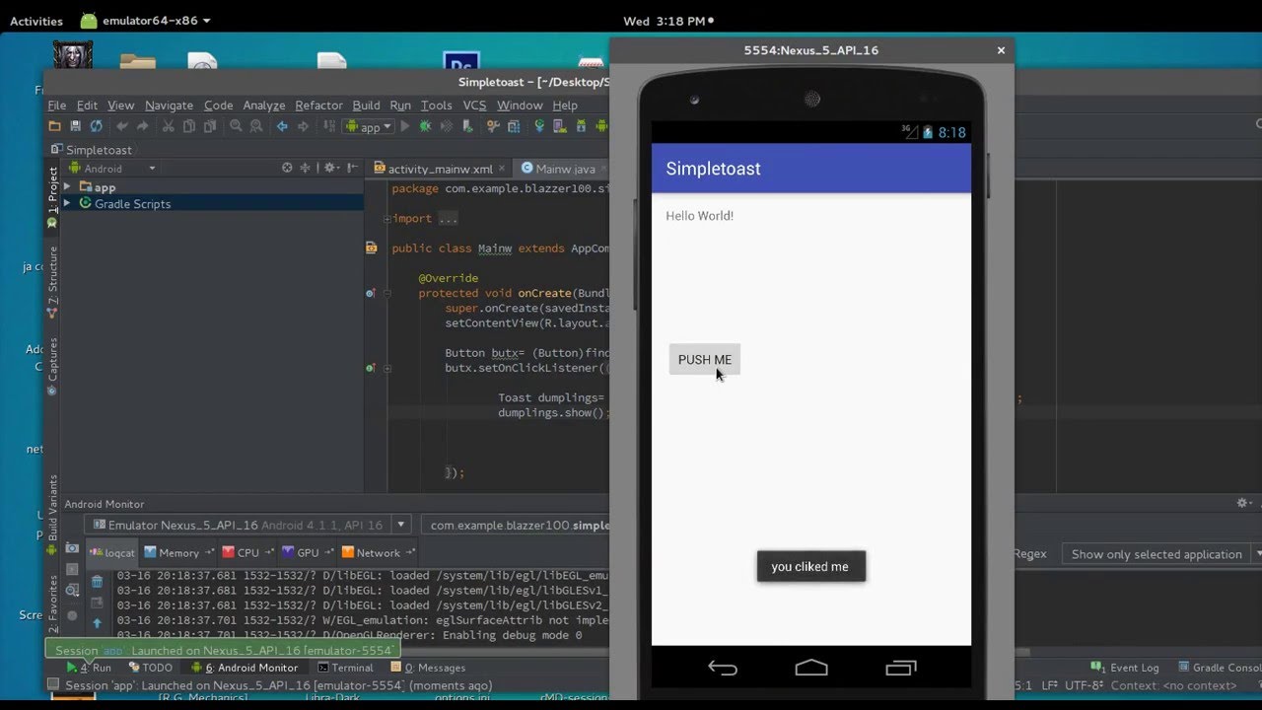The width and height of the screenshot is (1262, 710).
Task: Open the Terminal tool window
Action: click(344, 668)
